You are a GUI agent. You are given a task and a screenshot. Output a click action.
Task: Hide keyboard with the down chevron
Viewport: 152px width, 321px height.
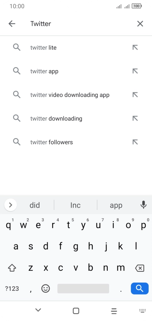(38, 310)
